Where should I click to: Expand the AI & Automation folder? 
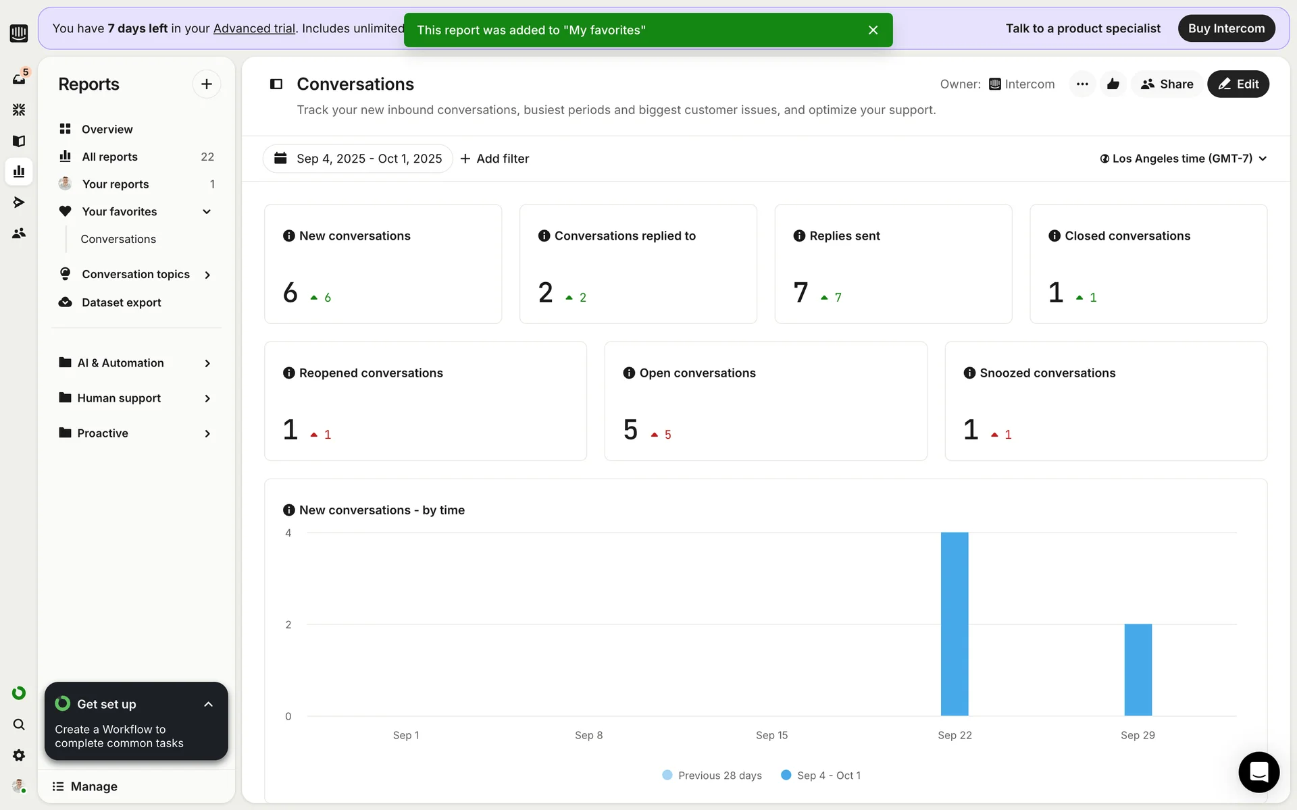pos(207,363)
